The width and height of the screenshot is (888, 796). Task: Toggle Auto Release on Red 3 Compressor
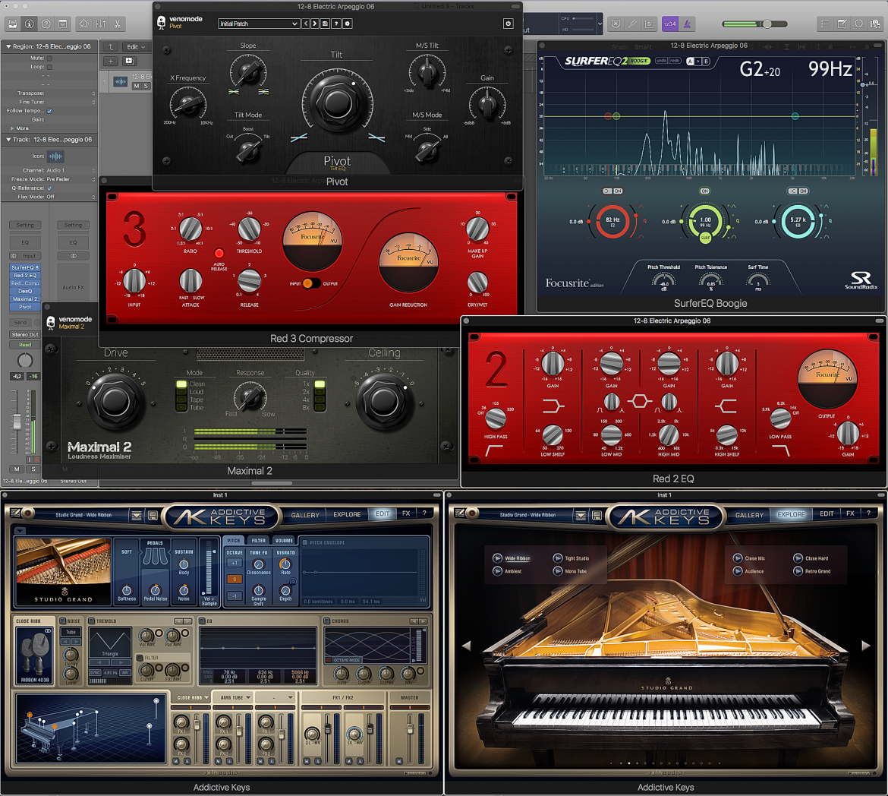(219, 253)
